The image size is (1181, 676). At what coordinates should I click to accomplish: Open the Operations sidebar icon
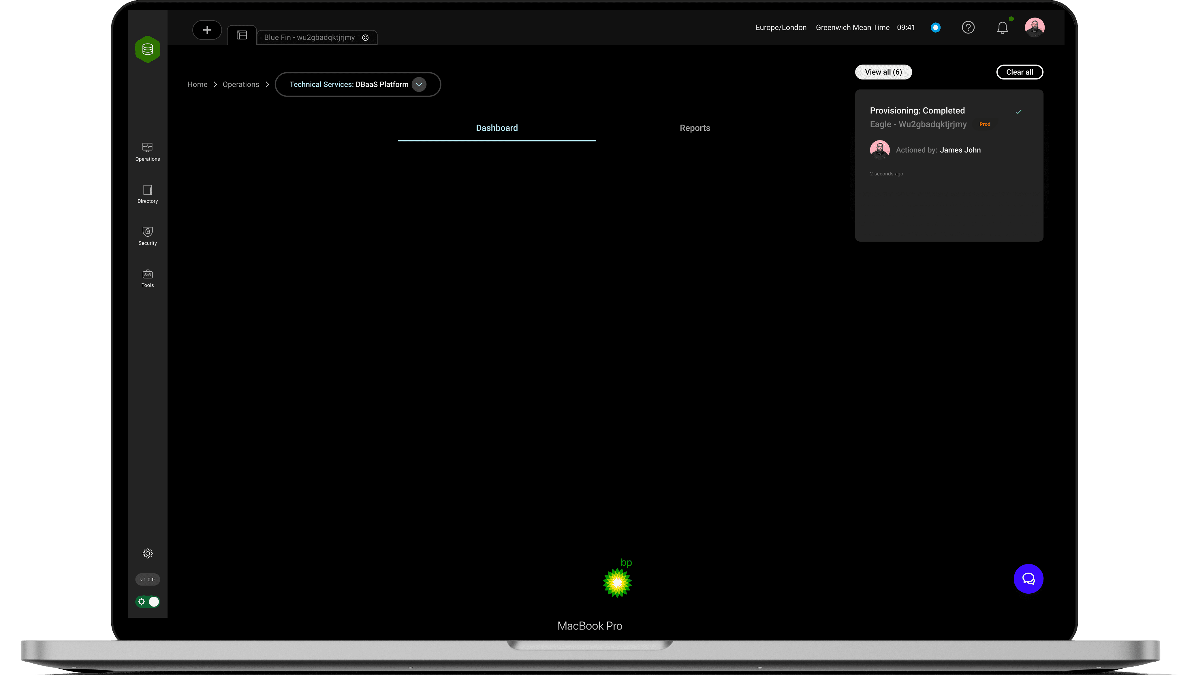point(147,151)
